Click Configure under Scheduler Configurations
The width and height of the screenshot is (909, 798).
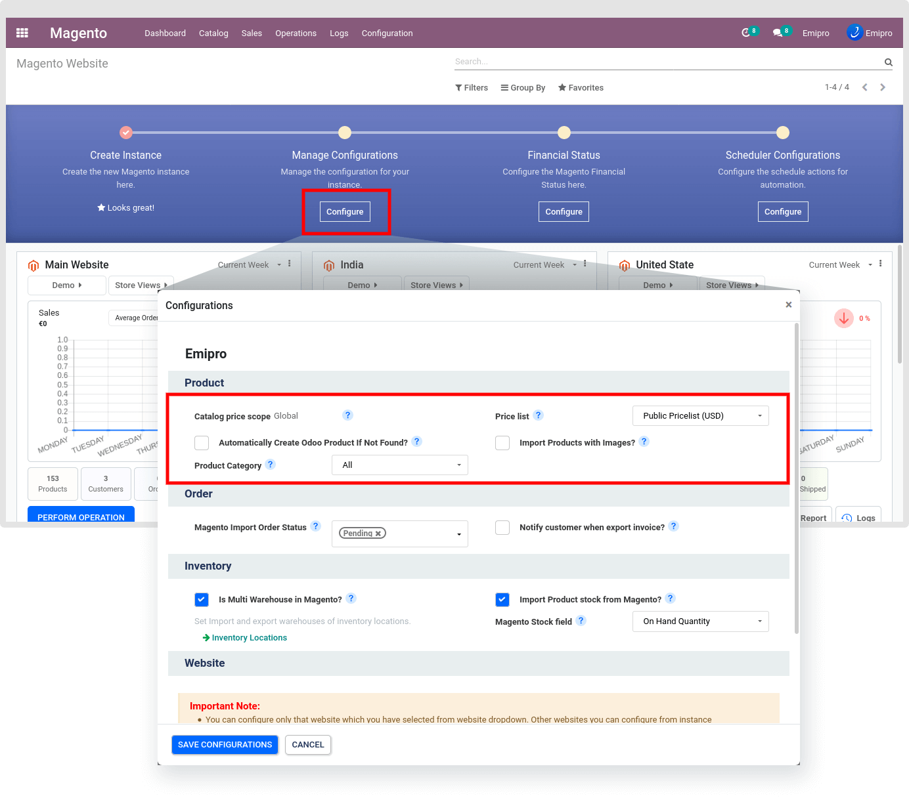[783, 212]
